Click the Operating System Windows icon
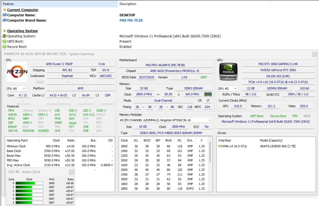The height and width of the screenshot is (206, 319). pos(4,36)
